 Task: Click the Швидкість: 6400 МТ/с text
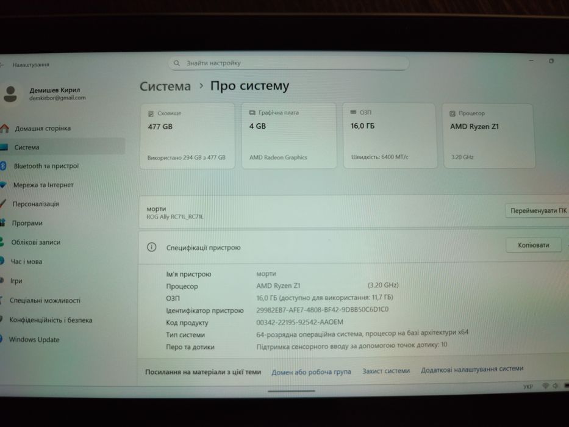click(379, 157)
